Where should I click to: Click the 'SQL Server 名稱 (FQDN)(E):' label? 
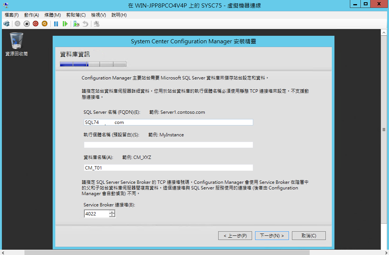point(112,112)
